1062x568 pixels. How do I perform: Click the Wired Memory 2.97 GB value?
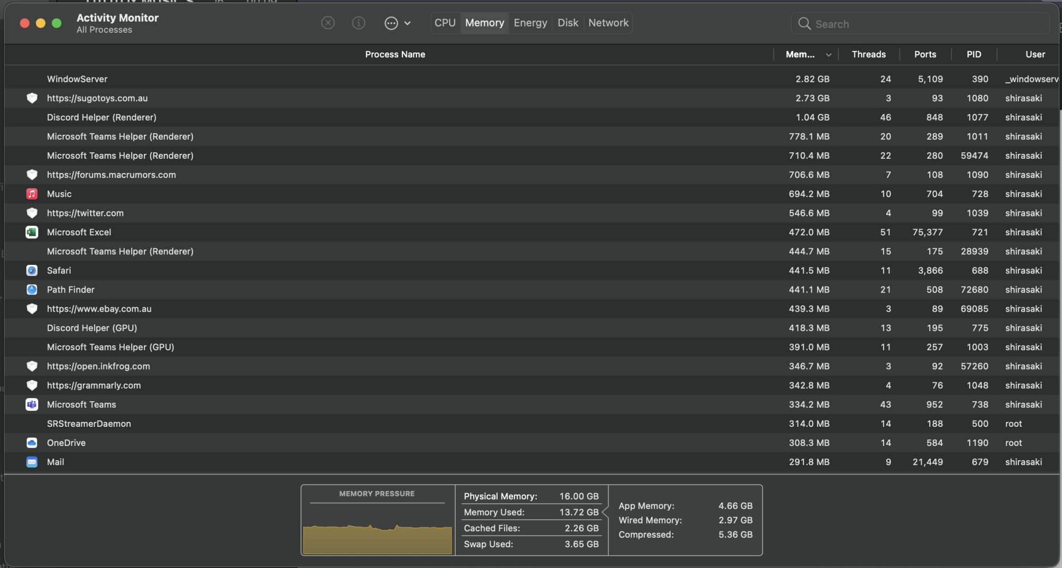point(735,520)
